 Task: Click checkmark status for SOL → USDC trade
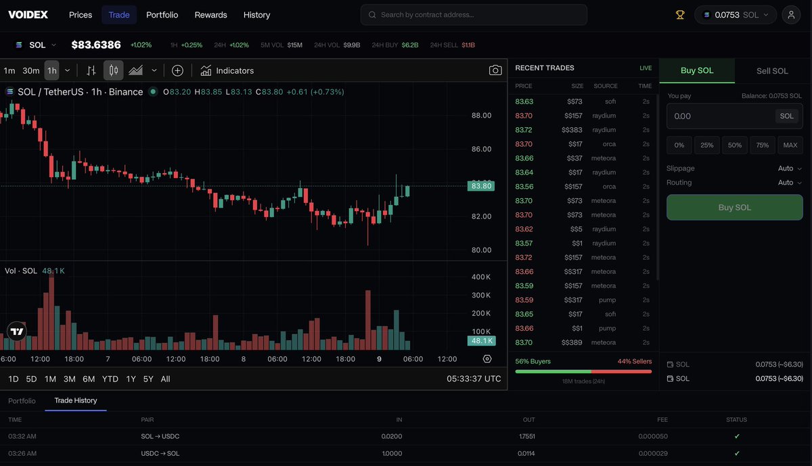pos(737,436)
